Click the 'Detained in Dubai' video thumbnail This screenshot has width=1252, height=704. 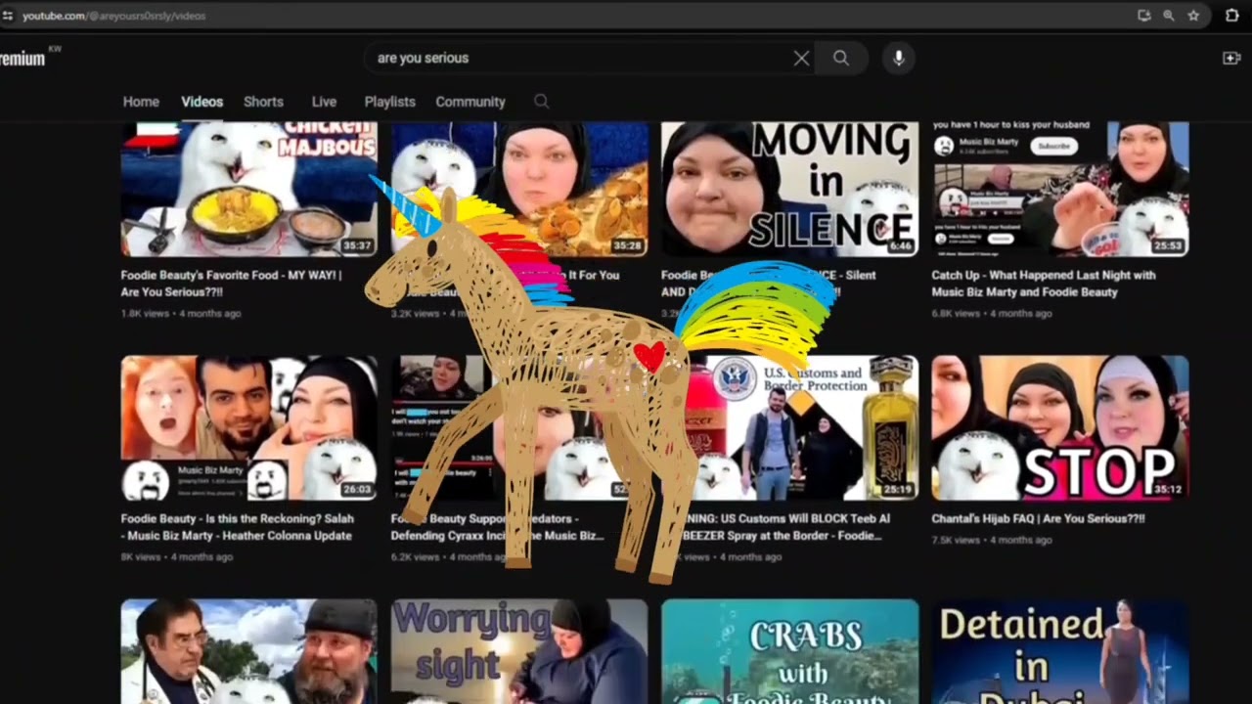[x=1060, y=650]
